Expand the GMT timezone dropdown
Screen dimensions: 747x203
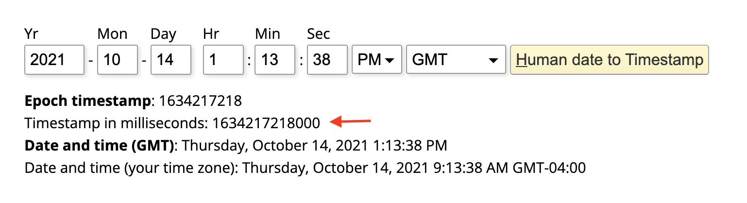click(456, 60)
